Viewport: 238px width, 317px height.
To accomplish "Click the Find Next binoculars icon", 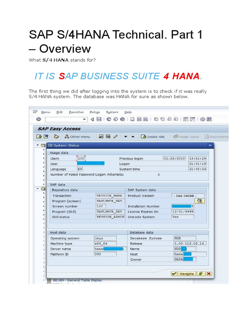I will pos(146,119).
